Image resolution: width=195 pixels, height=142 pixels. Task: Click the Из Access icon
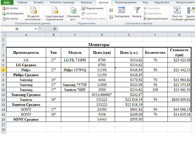[4, 9]
